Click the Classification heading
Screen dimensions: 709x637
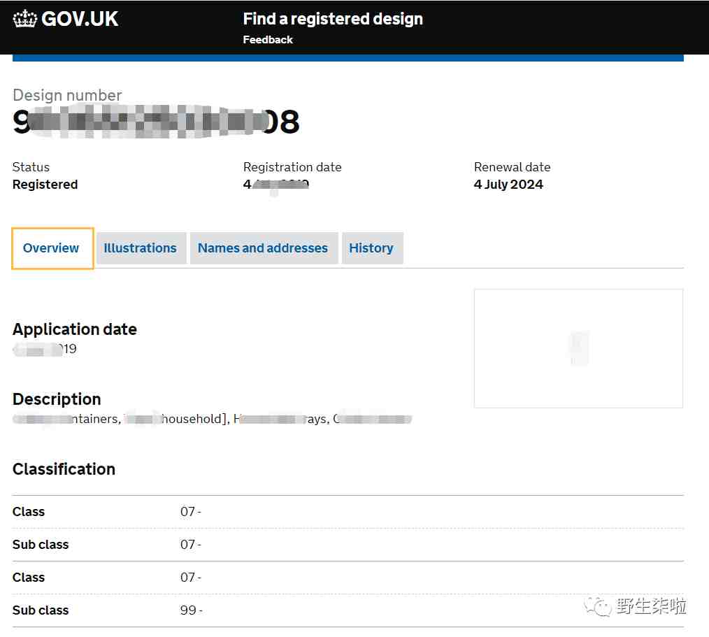tap(64, 469)
